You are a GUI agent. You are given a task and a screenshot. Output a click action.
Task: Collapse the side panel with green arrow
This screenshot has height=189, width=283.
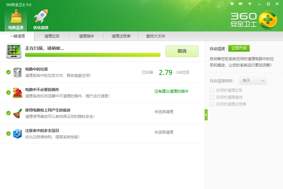coord(206,115)
